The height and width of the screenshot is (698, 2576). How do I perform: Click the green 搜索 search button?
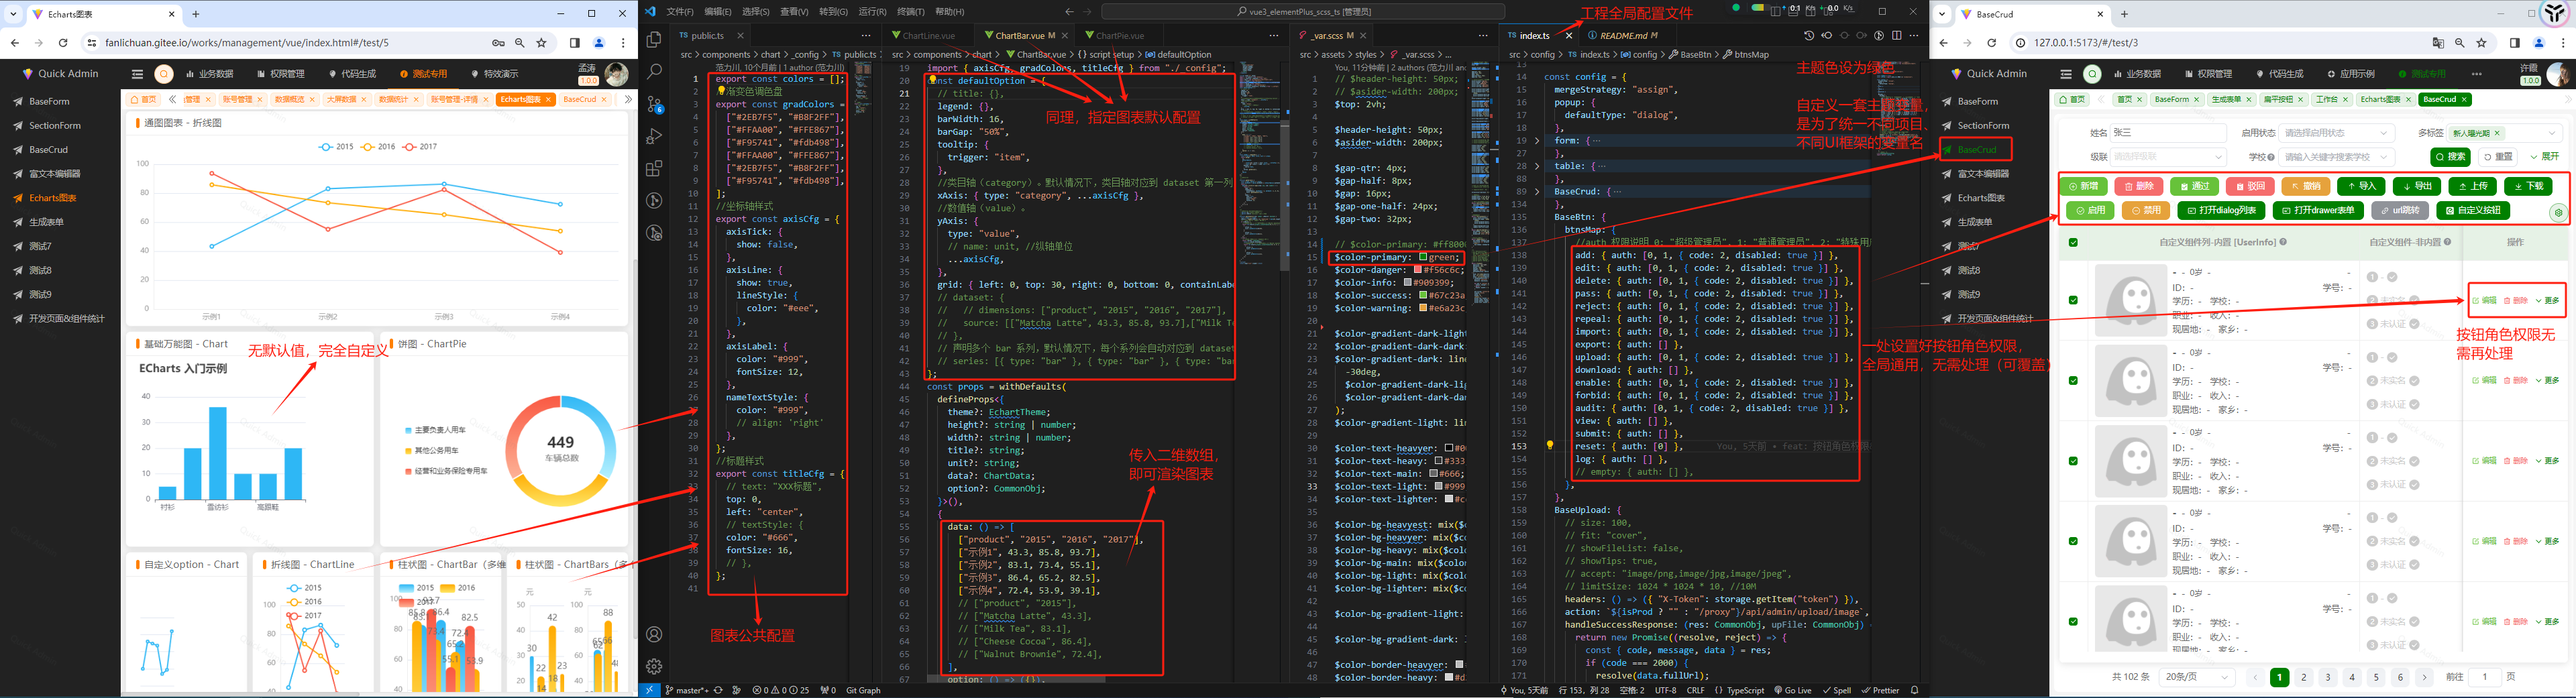(x=2450, y=157)
